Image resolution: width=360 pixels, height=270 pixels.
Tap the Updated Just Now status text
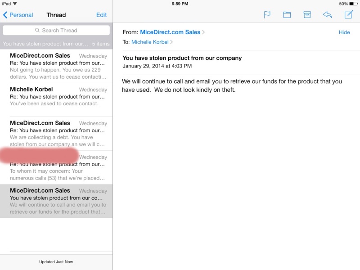point(56,262)
